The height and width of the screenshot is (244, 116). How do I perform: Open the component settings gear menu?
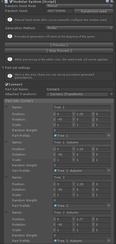[112, 2]
